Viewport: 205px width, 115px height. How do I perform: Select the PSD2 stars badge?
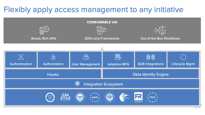tap(152, 97)
